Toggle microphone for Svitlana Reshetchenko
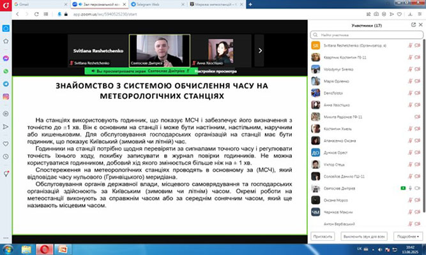426x255 pixels. pyautogui.click(x=409, y=45)
